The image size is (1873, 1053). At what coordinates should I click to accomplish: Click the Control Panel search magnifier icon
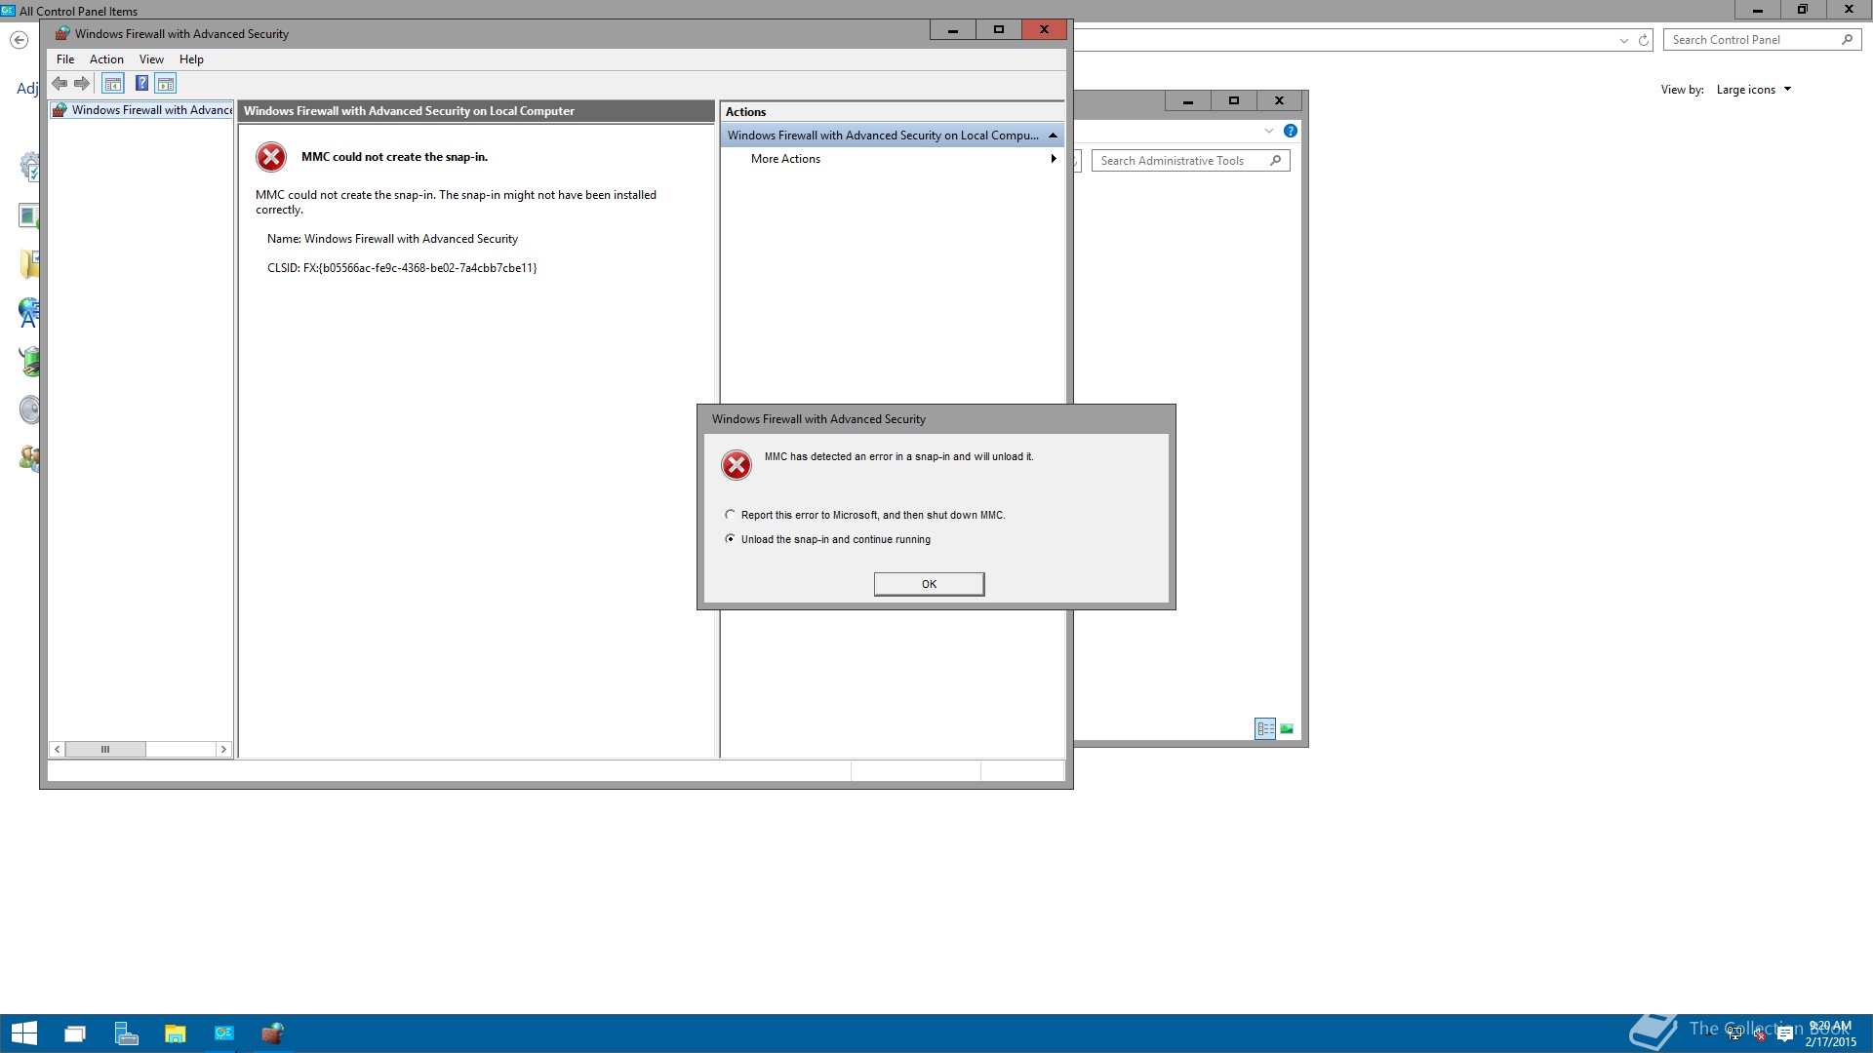click(1847, 40)
